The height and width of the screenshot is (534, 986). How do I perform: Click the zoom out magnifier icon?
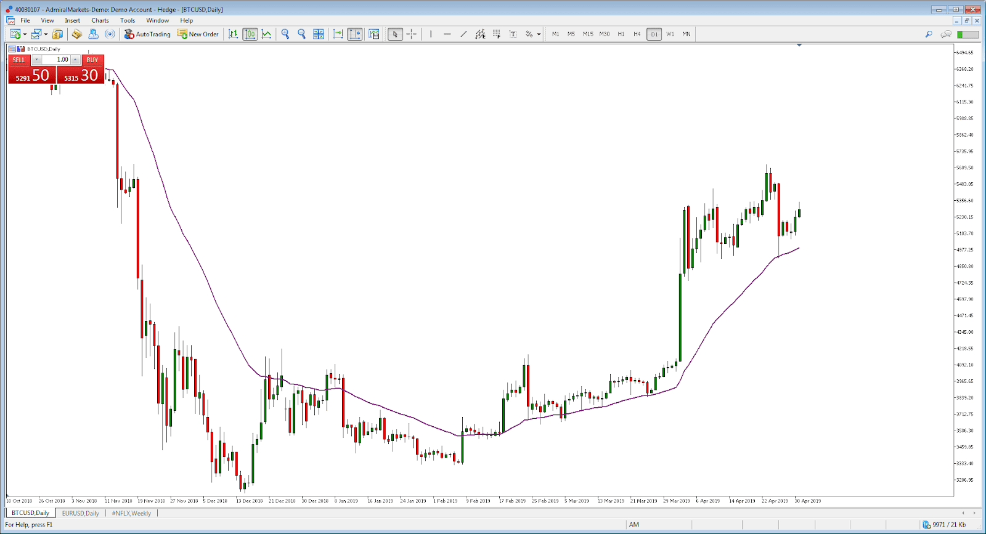301,34
